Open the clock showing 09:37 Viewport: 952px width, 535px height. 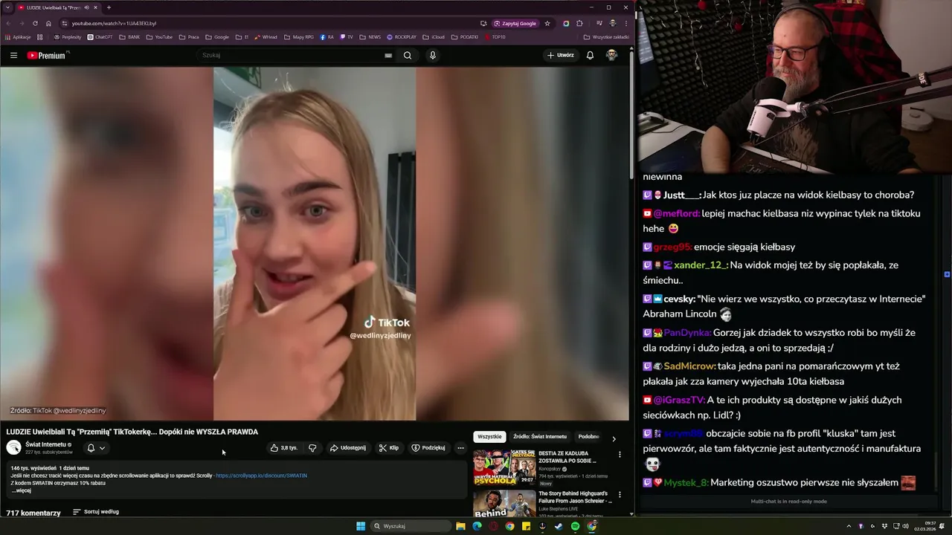[926, 526]
